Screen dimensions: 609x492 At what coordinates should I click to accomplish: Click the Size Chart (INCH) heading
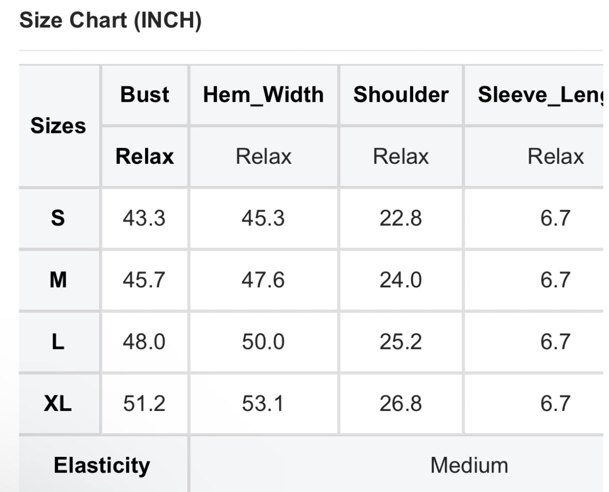coord(111,20)
